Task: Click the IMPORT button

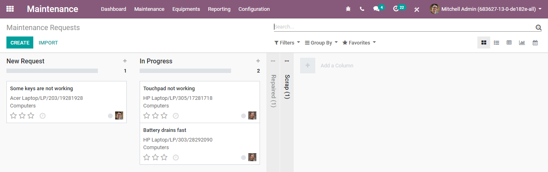Action: pos(48,42)
